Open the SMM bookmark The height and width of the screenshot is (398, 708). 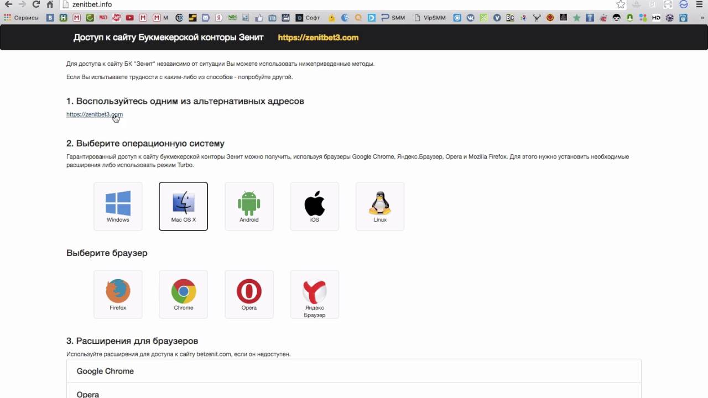(393, 18)
